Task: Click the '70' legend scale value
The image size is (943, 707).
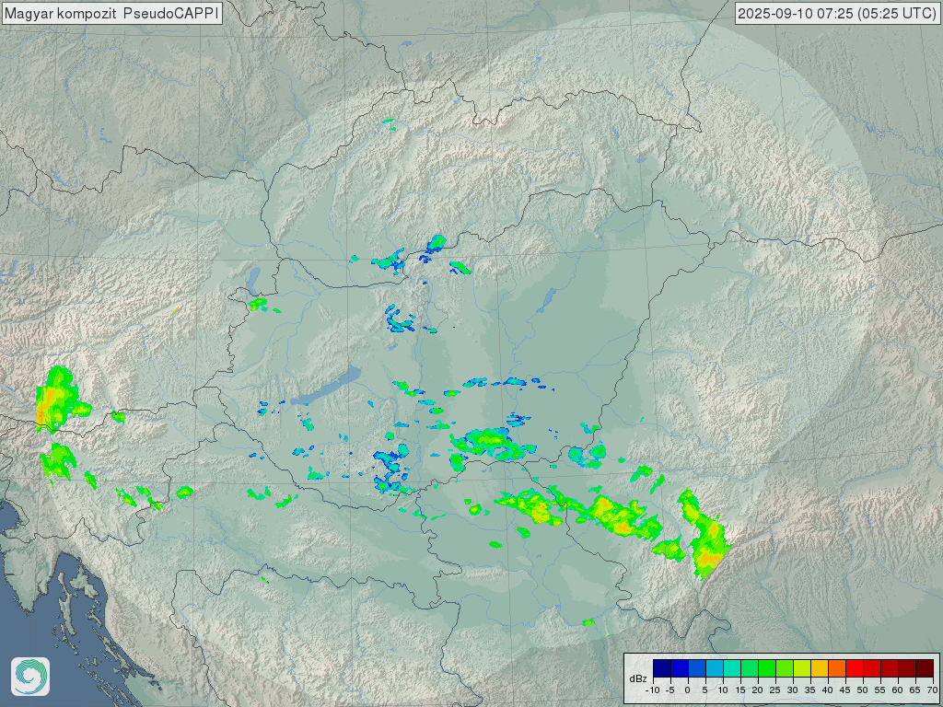Action: (932, 690)
